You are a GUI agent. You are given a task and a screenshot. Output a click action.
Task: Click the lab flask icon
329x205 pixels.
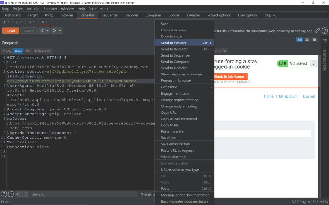(x=313, y=63)
